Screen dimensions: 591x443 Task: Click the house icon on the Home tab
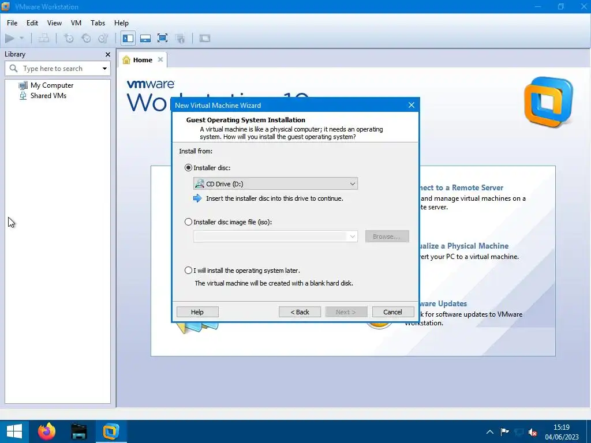click(x=126, y=60)
